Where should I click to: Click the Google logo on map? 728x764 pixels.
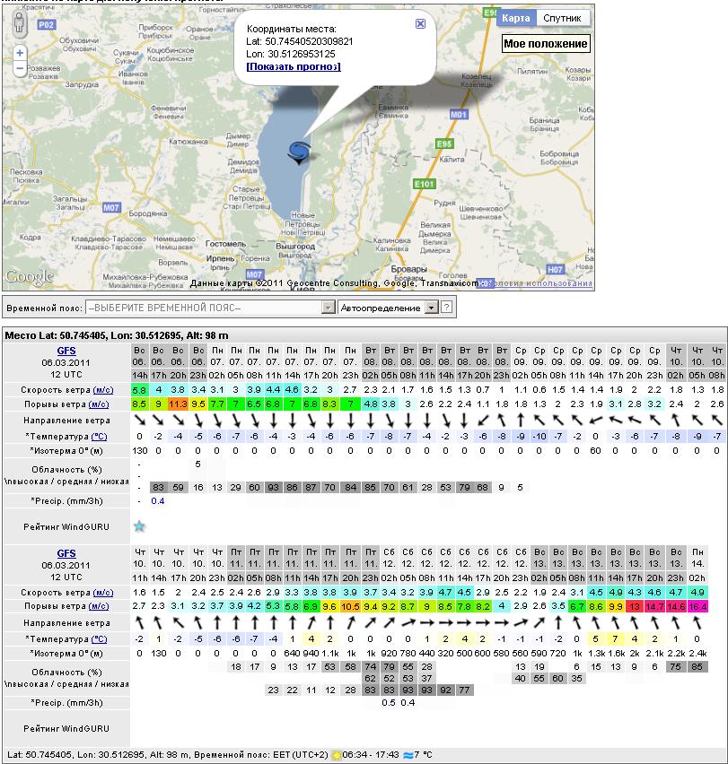29,277
